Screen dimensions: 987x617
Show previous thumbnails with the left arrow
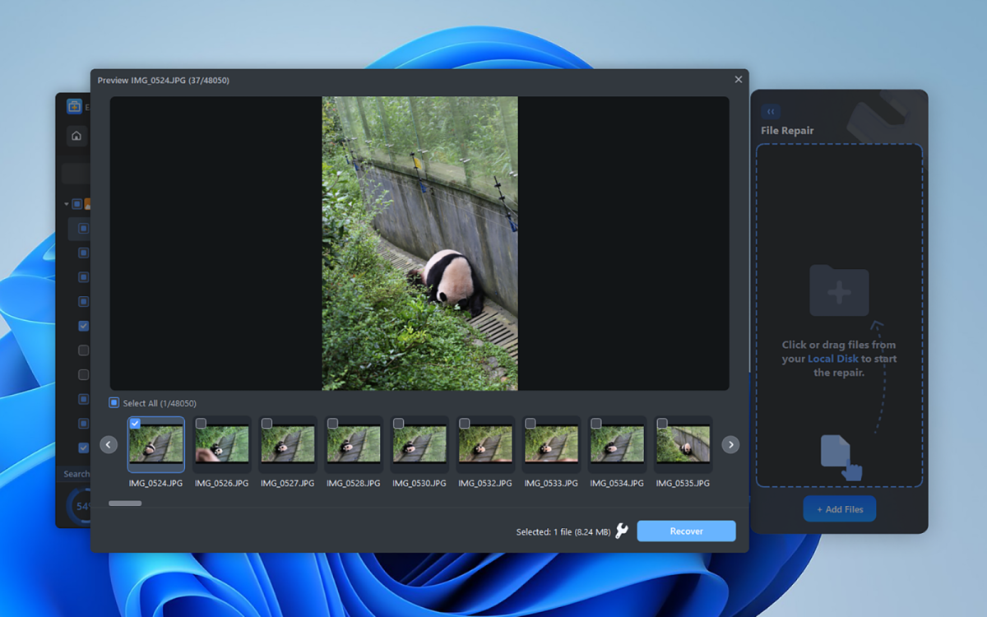tap(108, 444)
